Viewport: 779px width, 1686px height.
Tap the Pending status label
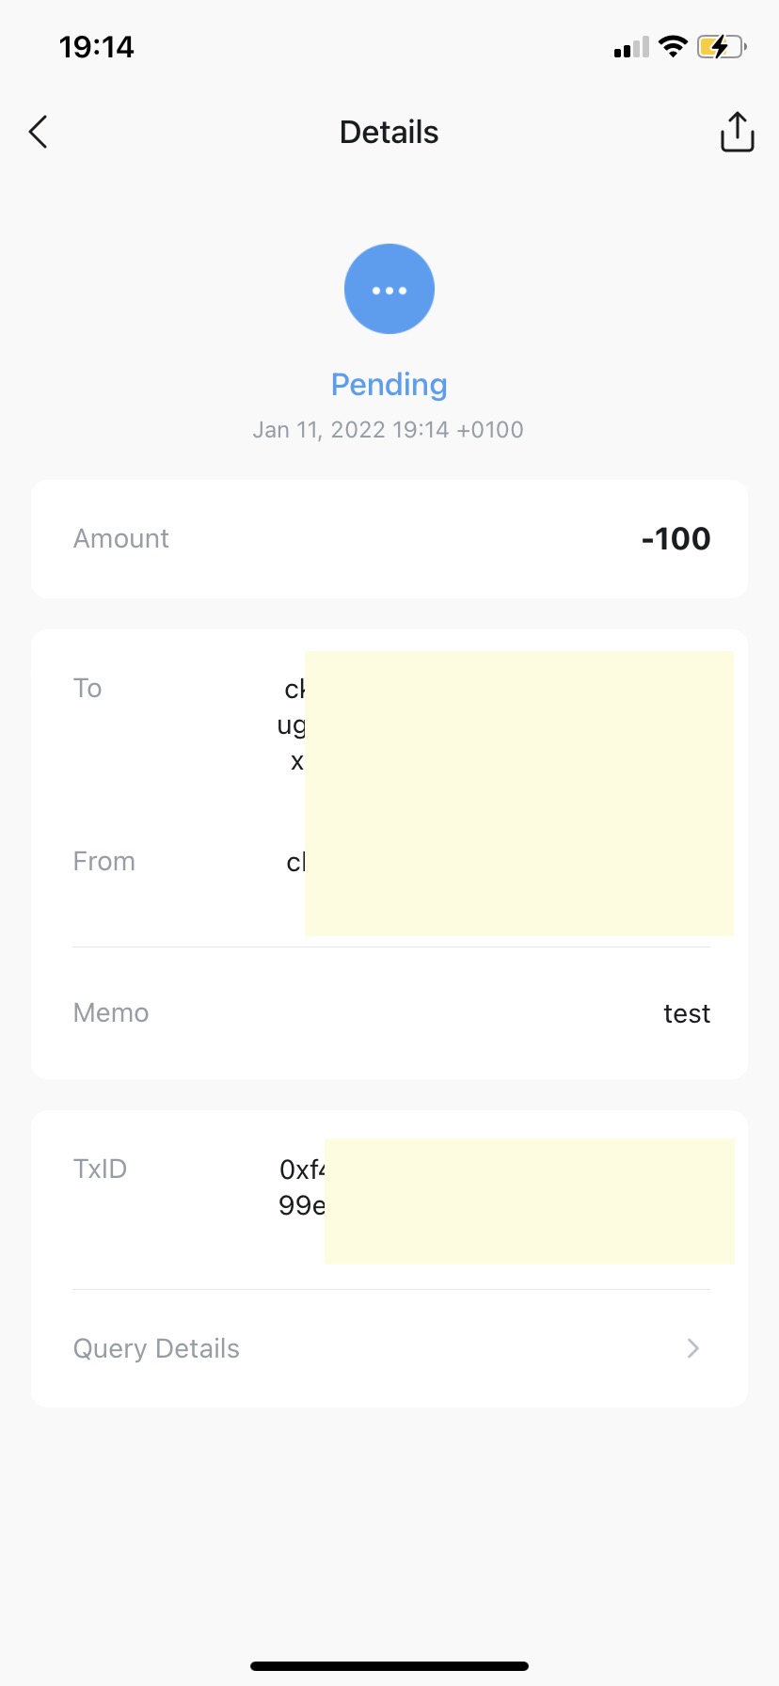[389, 384]
